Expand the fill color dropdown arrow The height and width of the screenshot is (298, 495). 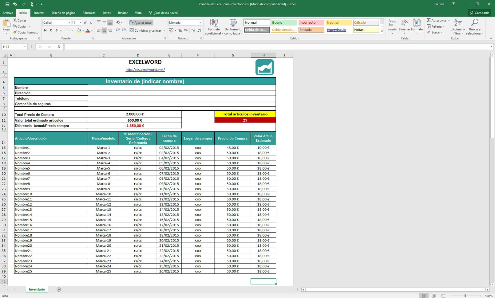pos(83,30)
